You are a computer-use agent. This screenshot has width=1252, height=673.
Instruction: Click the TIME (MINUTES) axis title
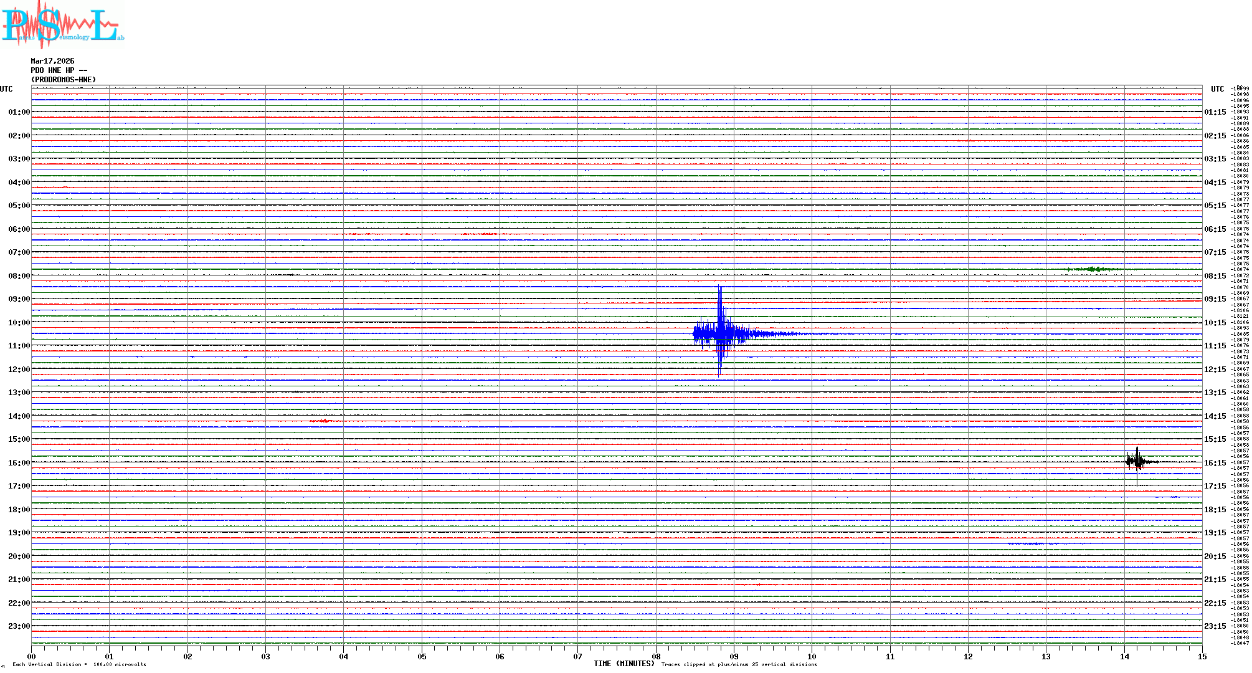[x=624, y=664]
